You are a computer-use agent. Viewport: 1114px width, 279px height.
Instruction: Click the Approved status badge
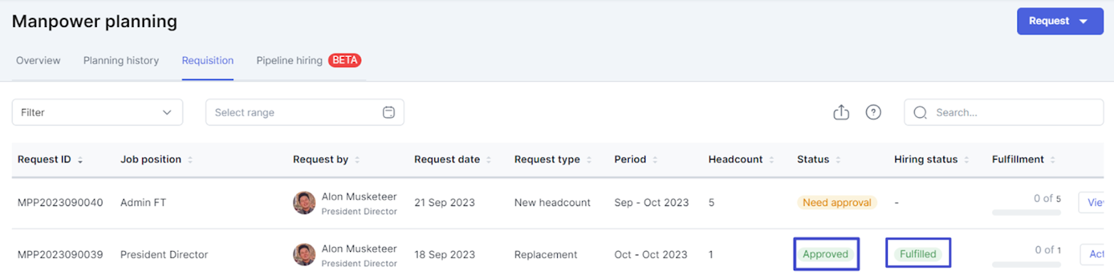tap(826, 254)
